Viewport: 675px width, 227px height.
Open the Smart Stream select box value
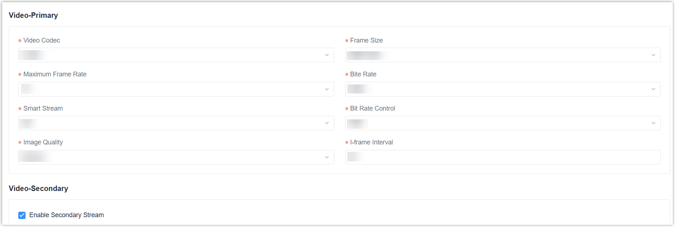click(176, 123)
